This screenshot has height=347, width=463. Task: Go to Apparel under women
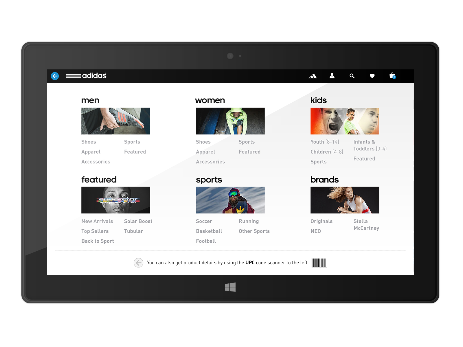(x=205, y=152)
